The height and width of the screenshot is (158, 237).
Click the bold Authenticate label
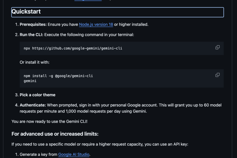[33, 105]
